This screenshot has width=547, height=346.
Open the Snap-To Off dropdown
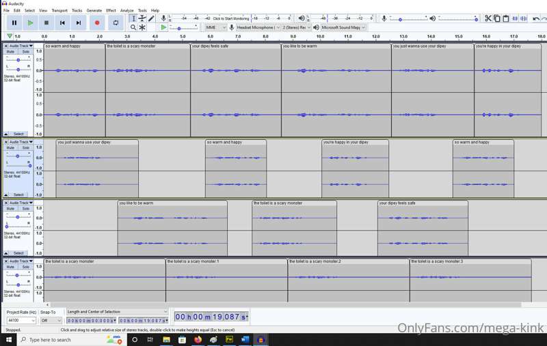pyautogui.click(x=51, y=320)
